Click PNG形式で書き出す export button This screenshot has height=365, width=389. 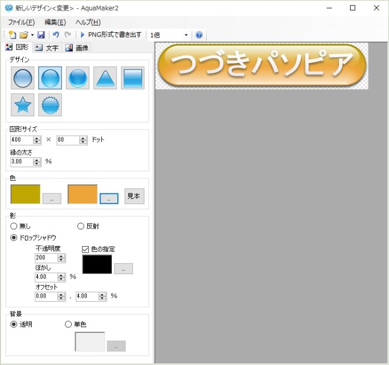111,35
